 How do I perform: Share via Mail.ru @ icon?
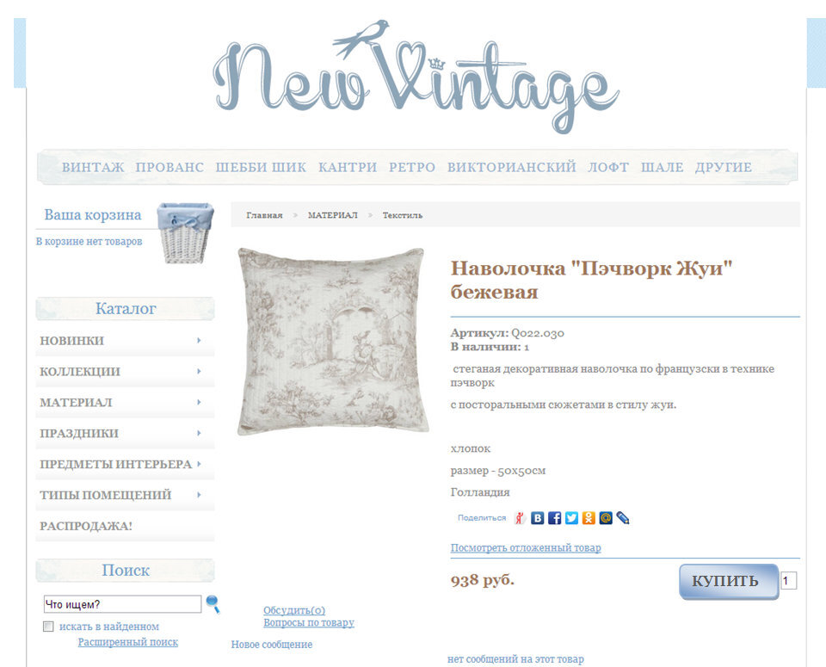(606, 518)
